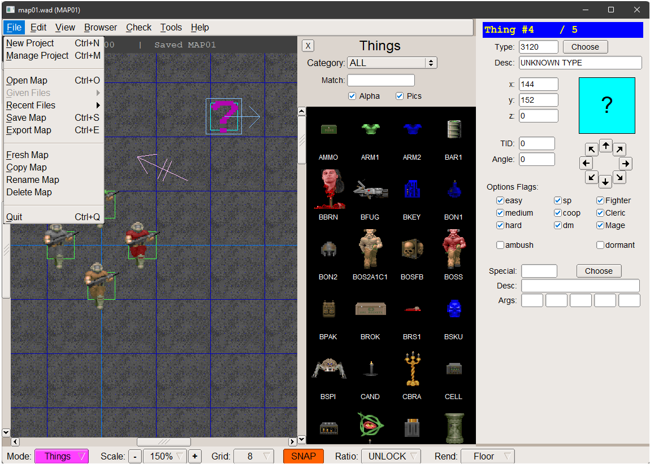Enable the dormant flag

coord(600,245)
